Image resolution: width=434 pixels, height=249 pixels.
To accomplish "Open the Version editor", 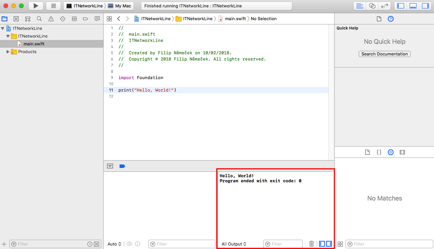I will pyautogui.click(x=385, y=6).
